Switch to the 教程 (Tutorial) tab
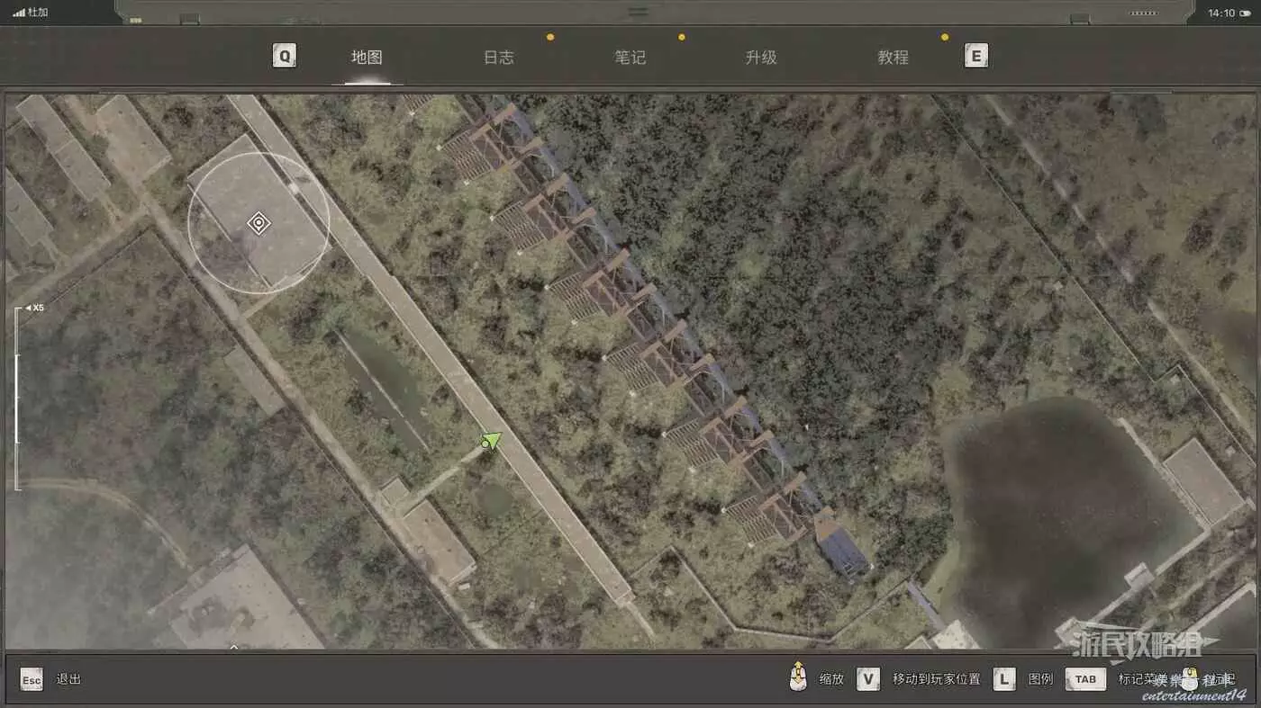1261x708 pixels. tap(893, 58)
